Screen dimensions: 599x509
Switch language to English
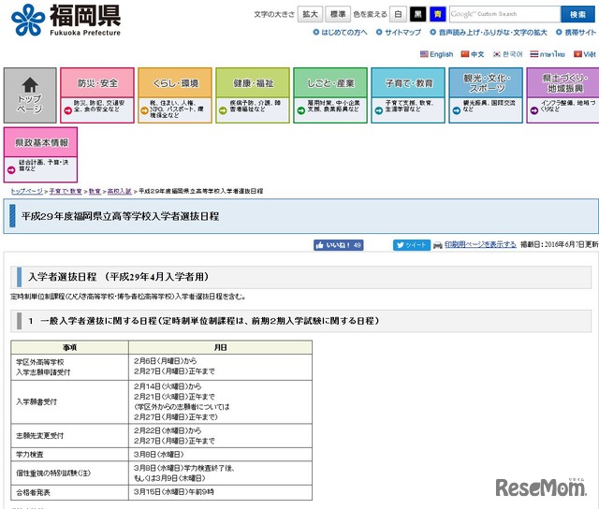(441, 54)
